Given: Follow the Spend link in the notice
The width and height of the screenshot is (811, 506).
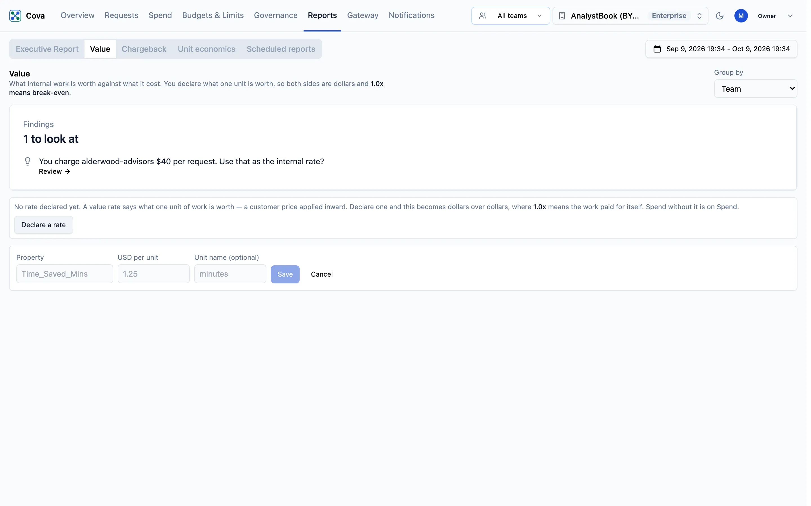Looking at the screenshot, I should (x=727, y=207).
